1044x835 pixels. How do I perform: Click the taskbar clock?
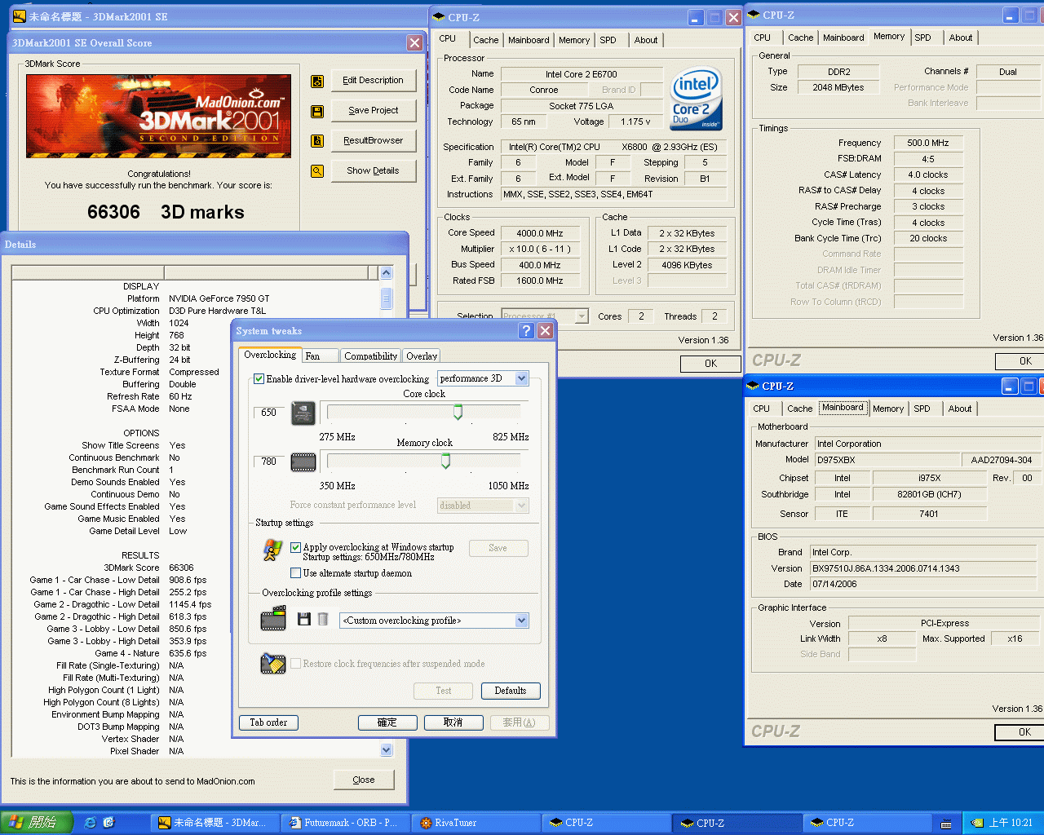tap(1011, 823)
